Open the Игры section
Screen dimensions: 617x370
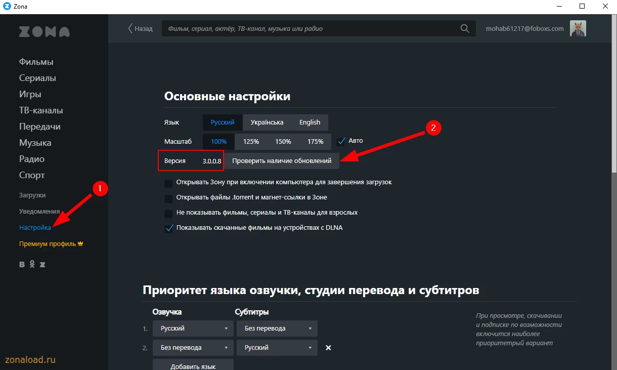coord(30,94)
